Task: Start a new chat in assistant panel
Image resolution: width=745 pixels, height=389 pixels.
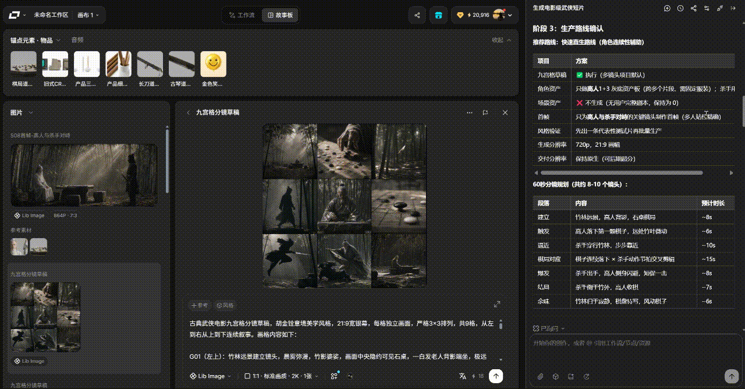Action: click(x=667, y=8)
